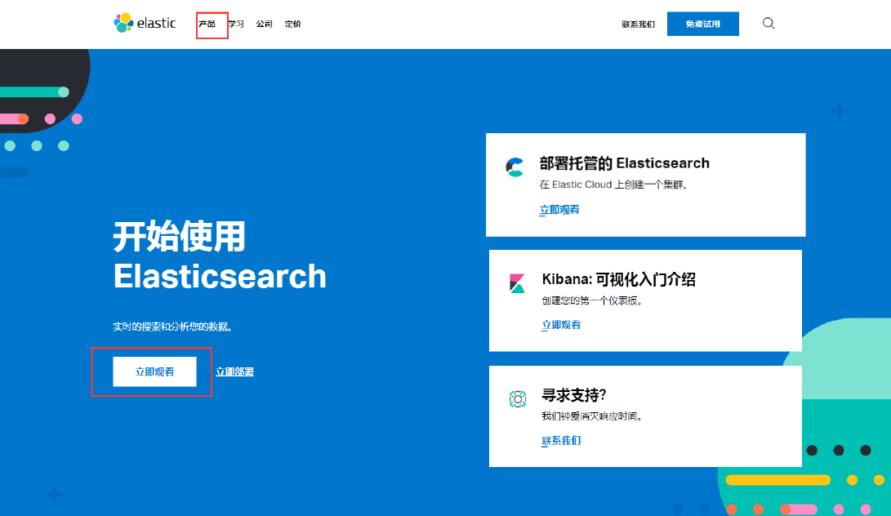The height and width of the screenshot is (516, 891).
Task: Follow the 立即部署 link
Action: point(234,371)
